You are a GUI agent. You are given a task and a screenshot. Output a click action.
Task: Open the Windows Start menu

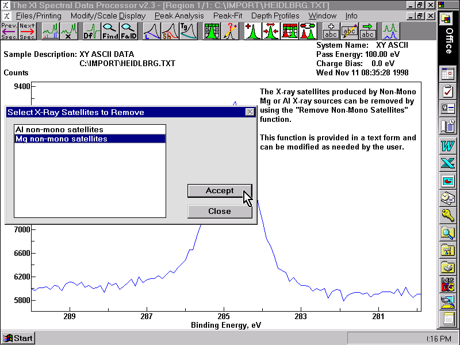click(x=18, y=338)
